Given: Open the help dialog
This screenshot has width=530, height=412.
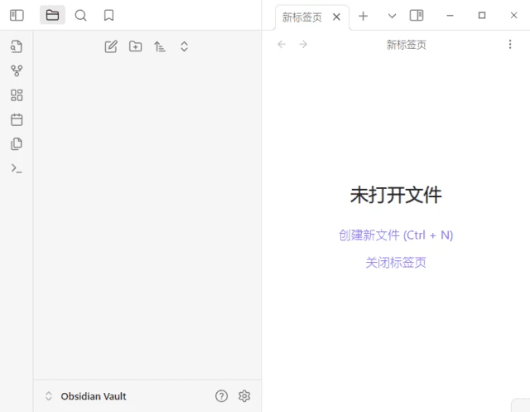Looking at the screenshot, I should tap(221, 396).
